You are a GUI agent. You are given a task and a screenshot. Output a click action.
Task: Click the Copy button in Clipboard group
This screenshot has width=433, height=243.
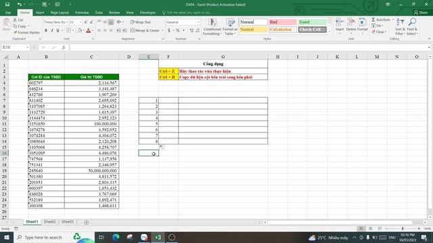coord(20,26)
